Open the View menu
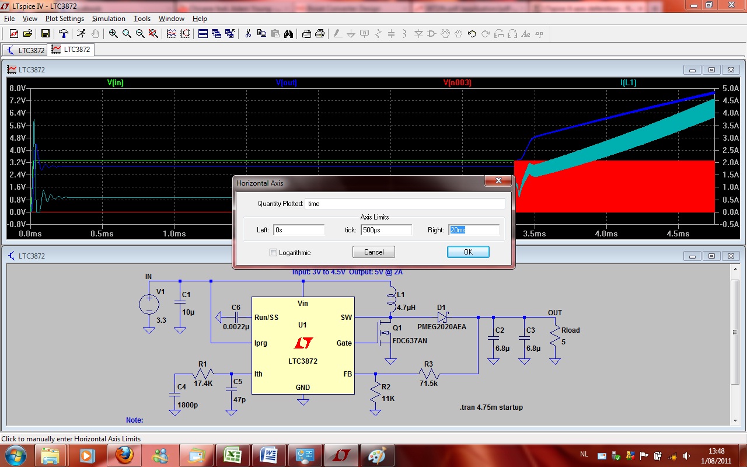This screenshot has width=747, height=467. 30,19
